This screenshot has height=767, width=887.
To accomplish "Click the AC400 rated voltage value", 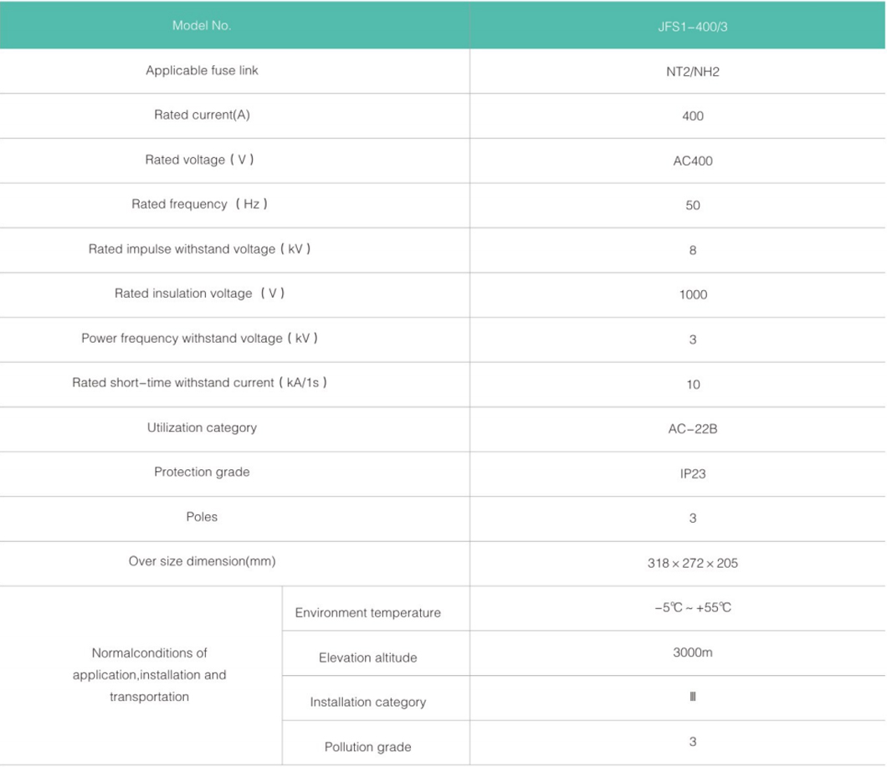I will pyautogui.click(x=692, y=161).
